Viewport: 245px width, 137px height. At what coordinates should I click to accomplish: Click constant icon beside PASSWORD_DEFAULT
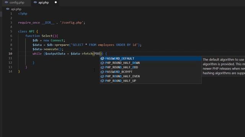[x=102, y=59]
